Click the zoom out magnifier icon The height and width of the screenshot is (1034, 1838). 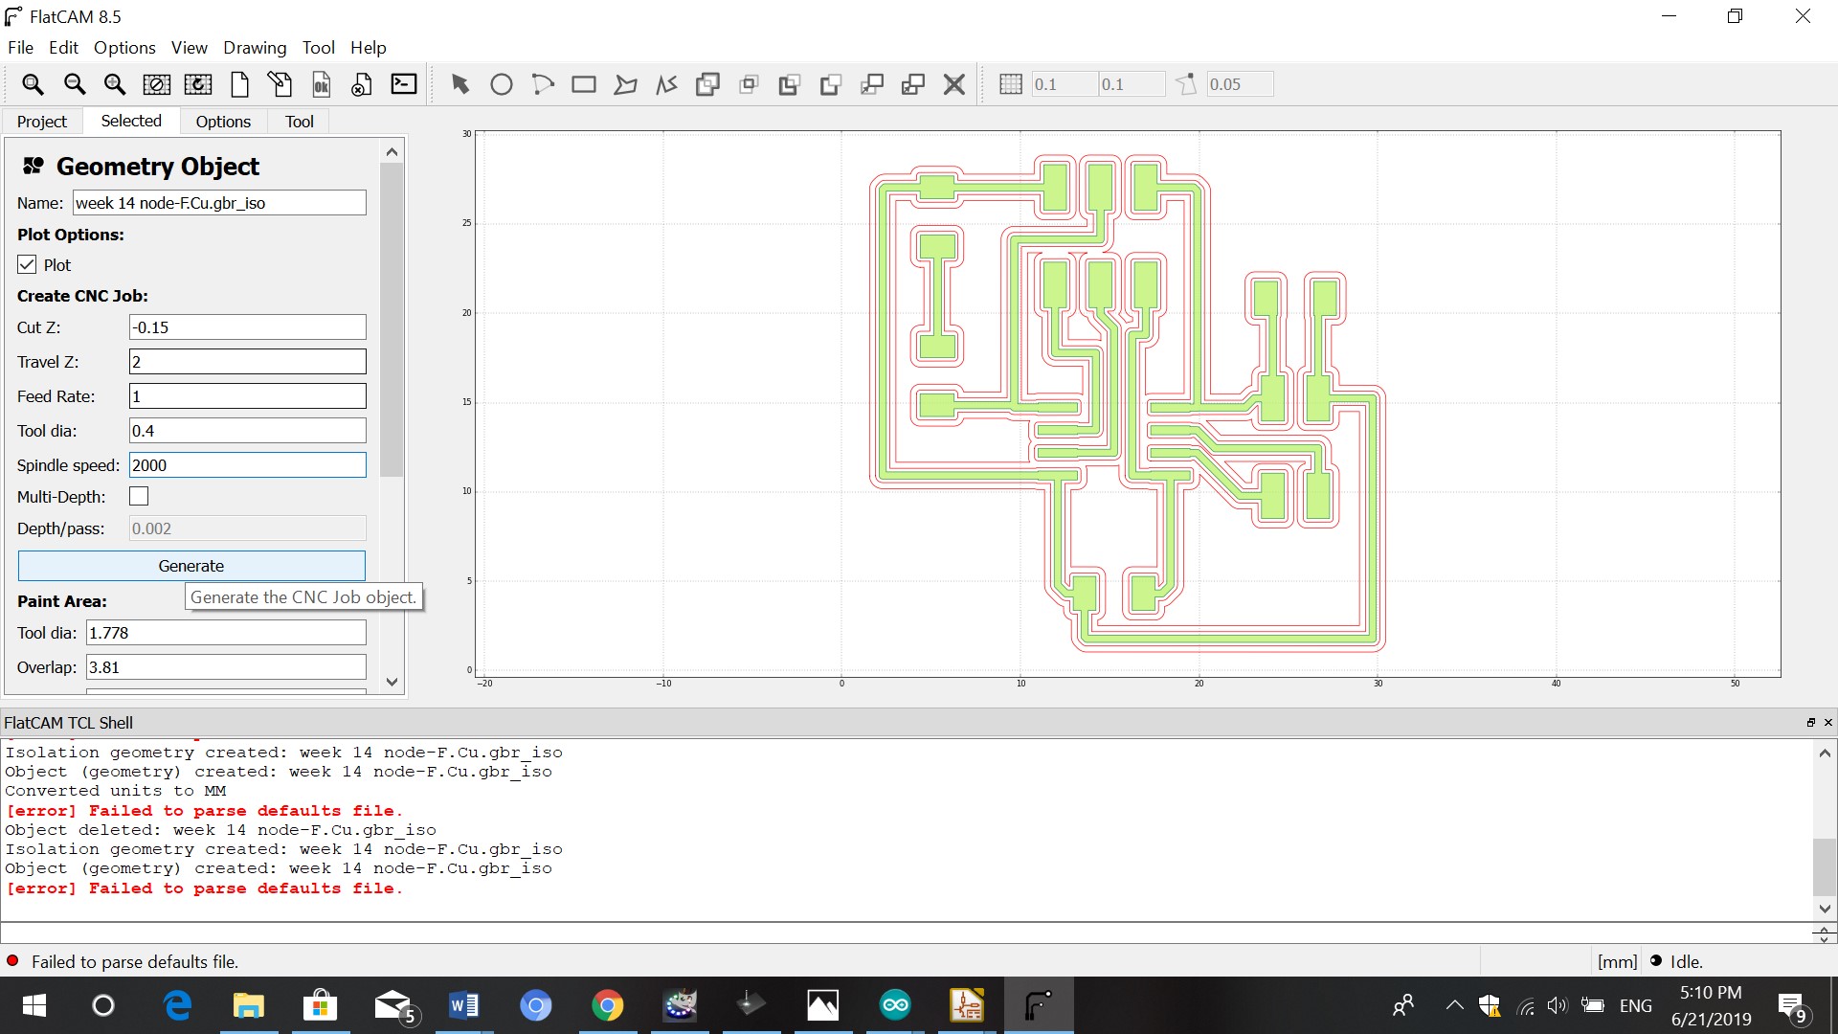click(74, 84)
